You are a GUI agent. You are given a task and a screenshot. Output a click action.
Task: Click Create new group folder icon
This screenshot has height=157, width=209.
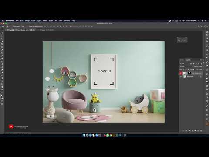tap(195, 131)
